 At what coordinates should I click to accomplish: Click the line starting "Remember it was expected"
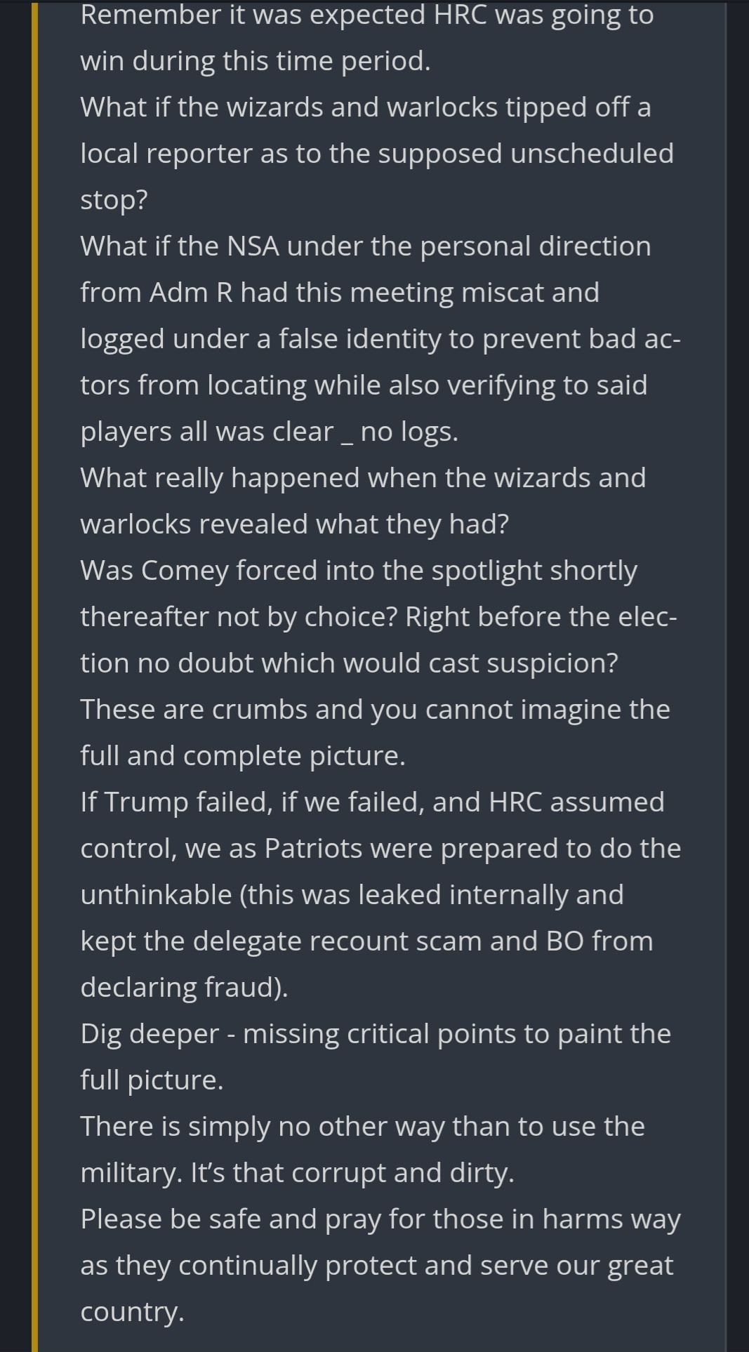pyautogui.click(x=366, y=15)
